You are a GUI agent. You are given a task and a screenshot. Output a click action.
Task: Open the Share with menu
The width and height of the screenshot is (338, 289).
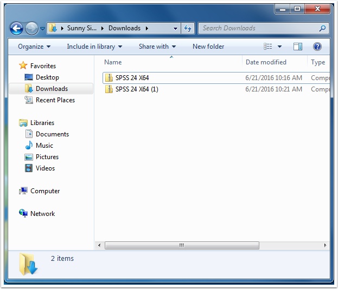(157, 47)
